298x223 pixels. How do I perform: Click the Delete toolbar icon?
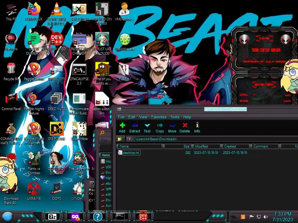tap(185, 128)
